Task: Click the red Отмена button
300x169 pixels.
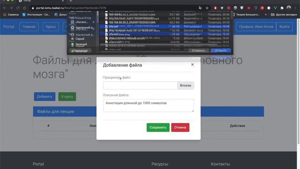Action: (180, 127)
